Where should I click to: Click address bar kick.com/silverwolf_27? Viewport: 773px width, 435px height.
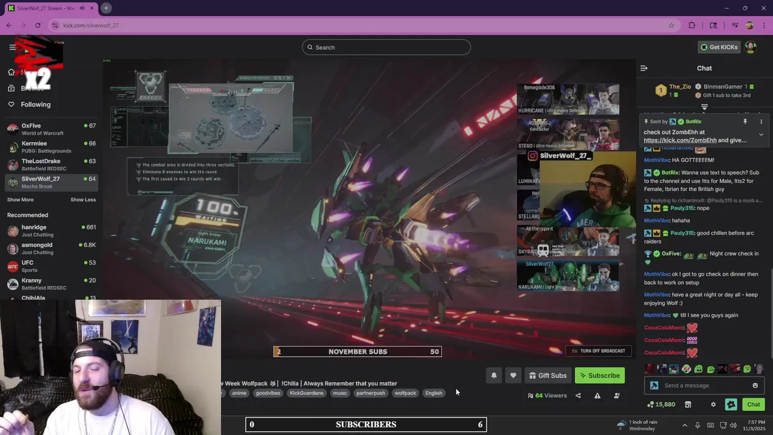91,25
